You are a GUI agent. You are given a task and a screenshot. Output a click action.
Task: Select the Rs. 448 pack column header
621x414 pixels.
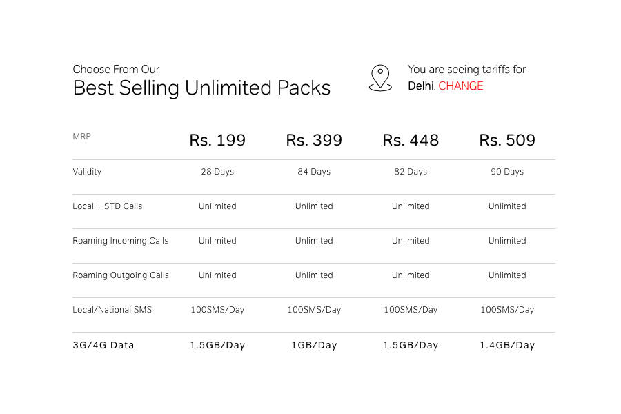(x=411, y=140)
